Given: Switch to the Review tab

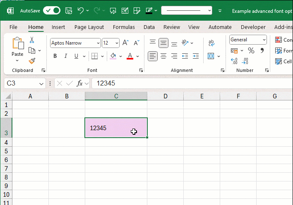Looking at the screenshot, I should (172, 27).
